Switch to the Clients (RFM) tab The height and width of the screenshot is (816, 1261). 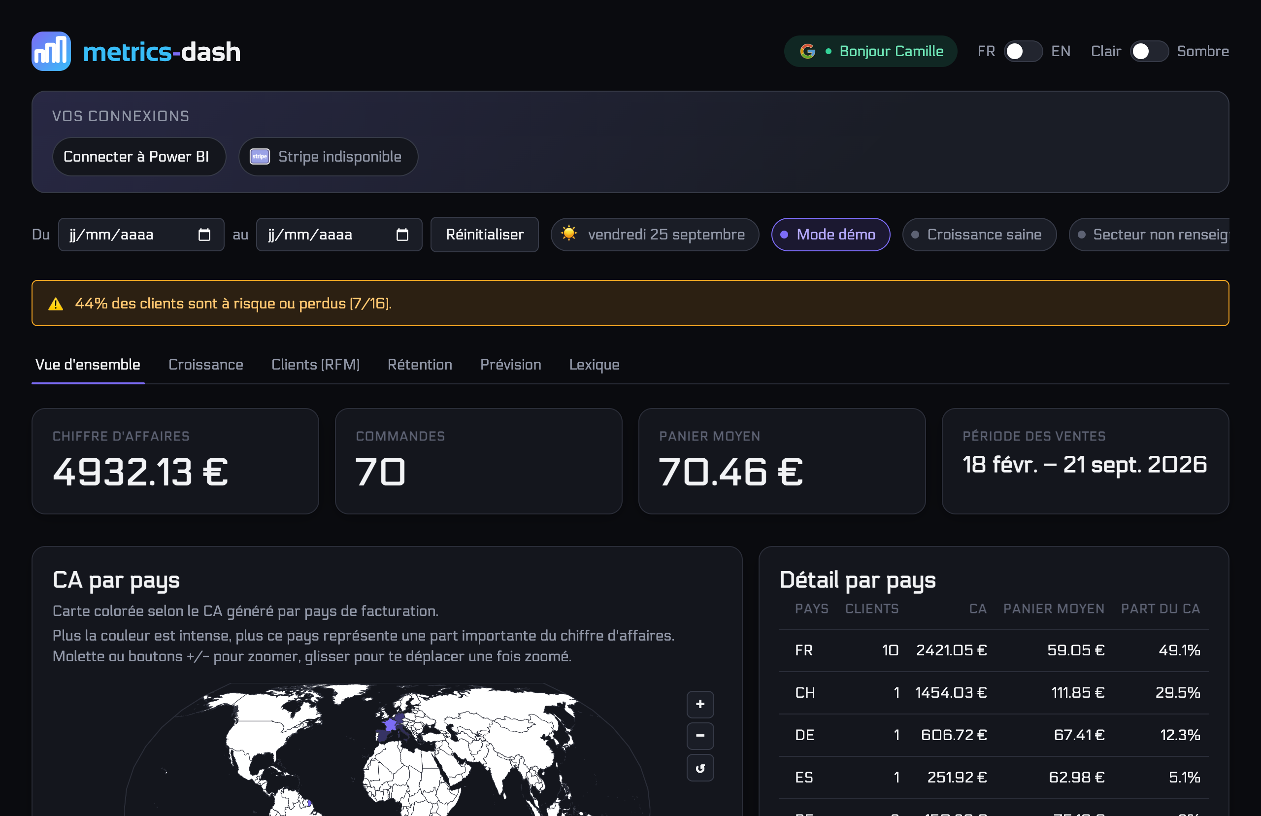click(315, 365)
